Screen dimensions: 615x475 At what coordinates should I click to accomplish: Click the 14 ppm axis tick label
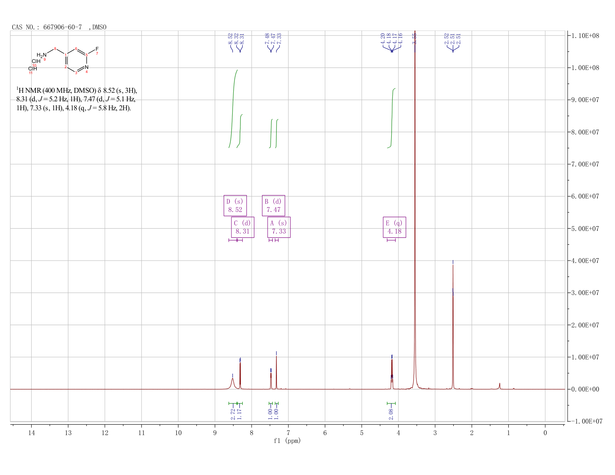31,433
